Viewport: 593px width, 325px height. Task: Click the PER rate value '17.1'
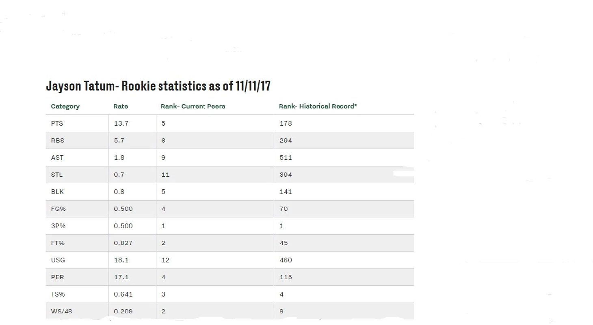pos(121,277)
